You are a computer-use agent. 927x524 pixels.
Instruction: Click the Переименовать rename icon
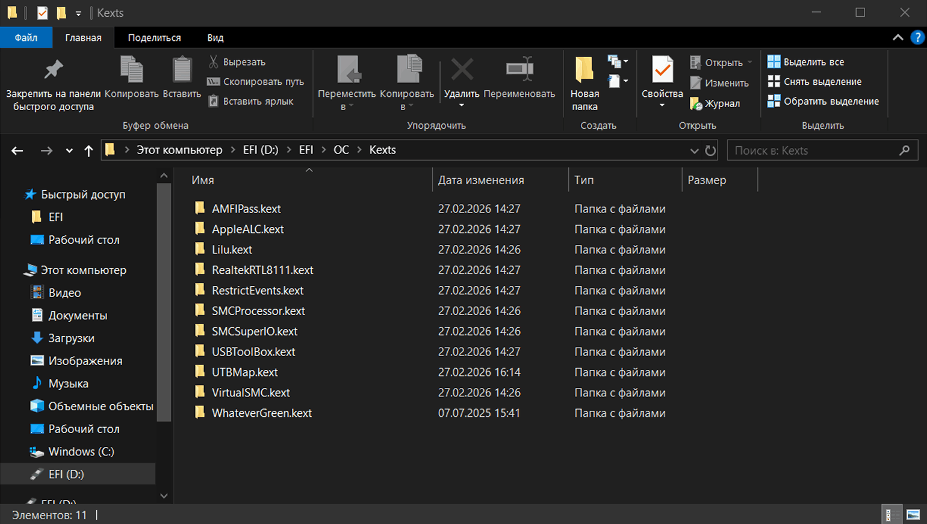click(519, 69)
